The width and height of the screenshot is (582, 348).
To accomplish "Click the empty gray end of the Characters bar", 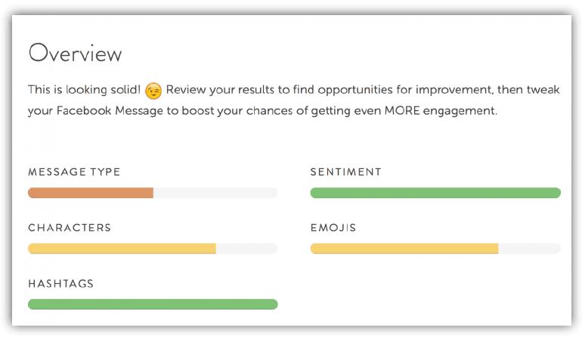I will coord(246,249).
